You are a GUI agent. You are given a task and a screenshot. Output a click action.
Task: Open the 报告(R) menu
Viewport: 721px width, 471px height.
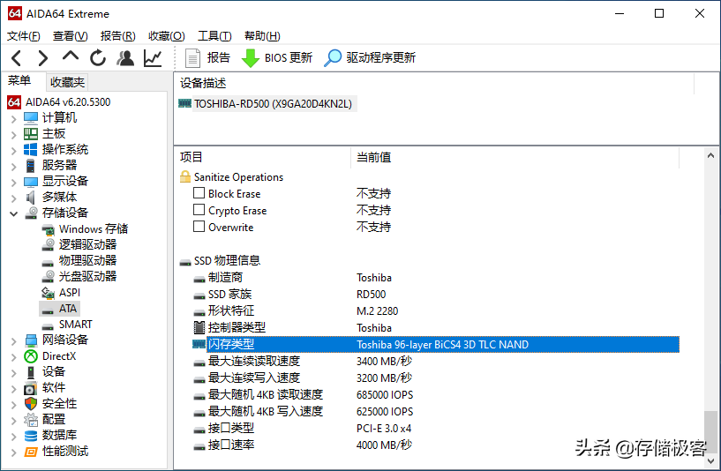tap(117, 36)
